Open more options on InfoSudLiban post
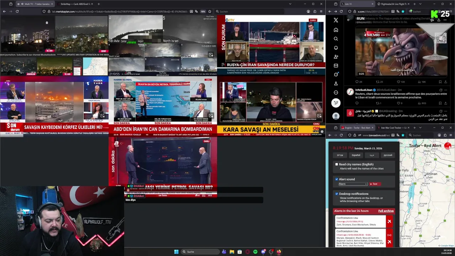The width and height of the screenshot is (455, 256). pos(446,90)
